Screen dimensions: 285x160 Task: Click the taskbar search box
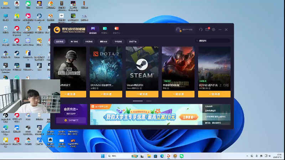[123, 156]
